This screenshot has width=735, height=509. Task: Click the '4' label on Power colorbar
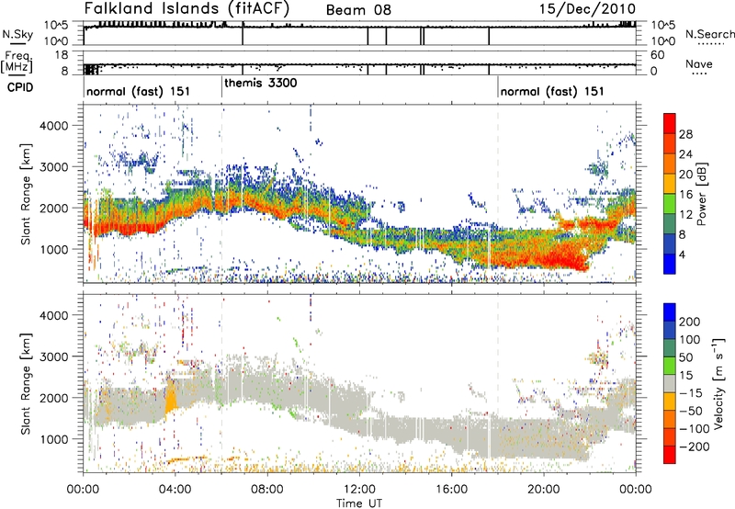coord(682,254)
